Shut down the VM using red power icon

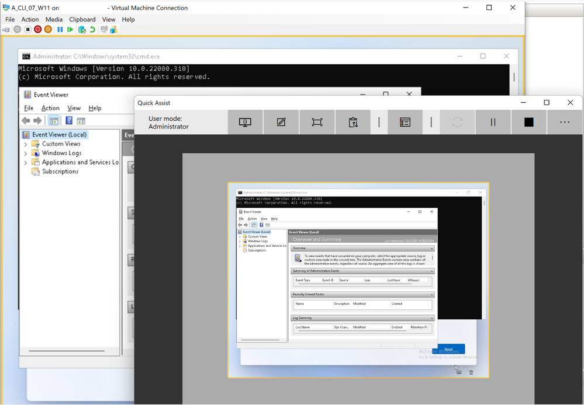[37, 29]
